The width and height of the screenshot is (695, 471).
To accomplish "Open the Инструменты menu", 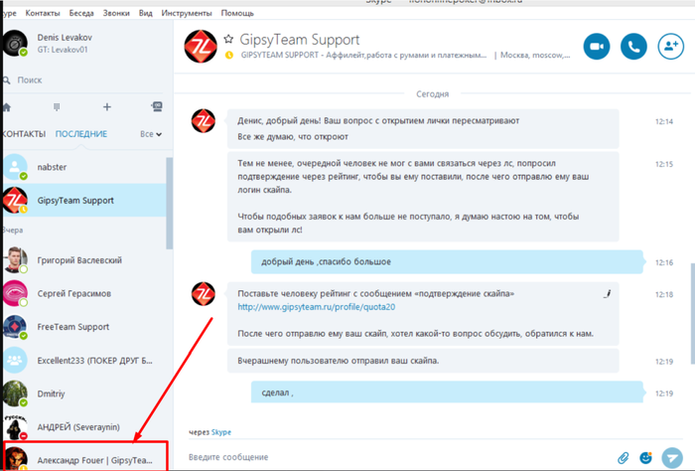I will (x=187, y=13).
